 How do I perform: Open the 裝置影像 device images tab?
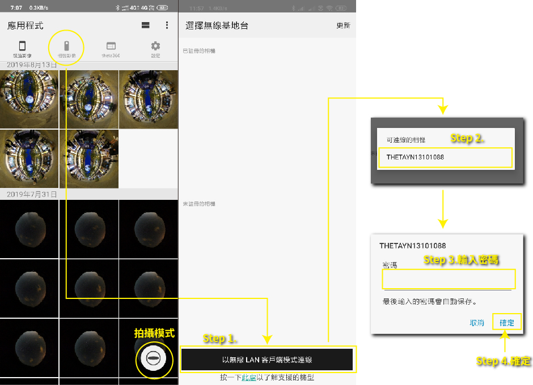tap(22, 49)
